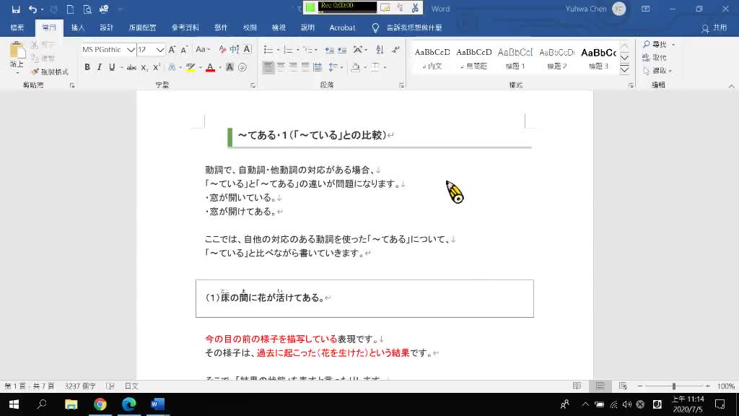
Task: Click the 共用 (Share) button
Action: tap(714, 28)
